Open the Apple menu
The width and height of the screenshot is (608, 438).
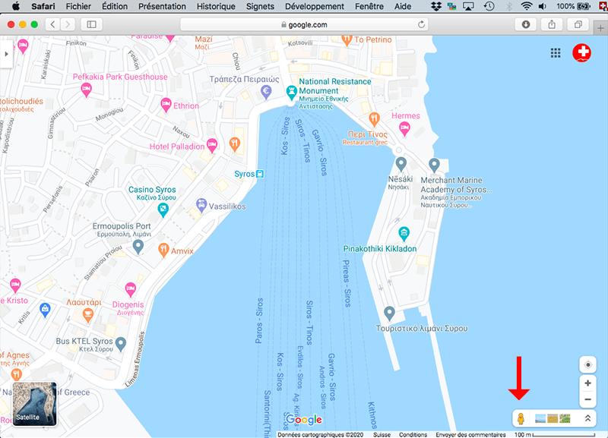tap(16, 6)
